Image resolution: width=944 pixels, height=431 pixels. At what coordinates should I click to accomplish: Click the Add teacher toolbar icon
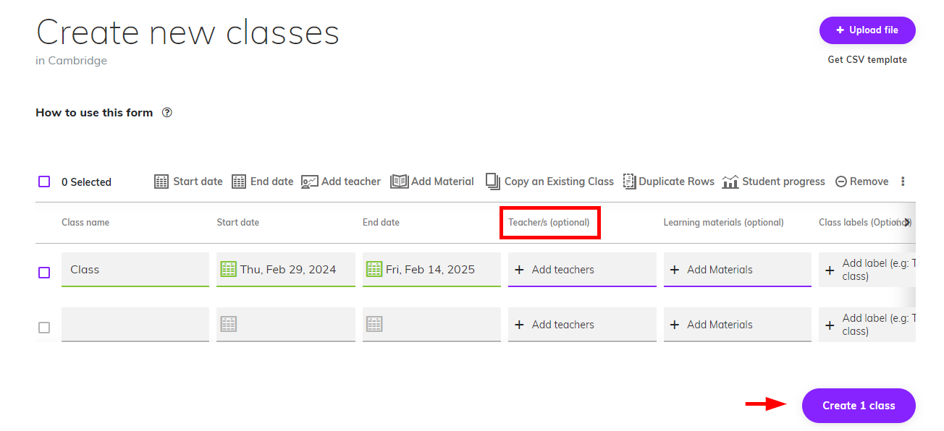coord(310,182)
